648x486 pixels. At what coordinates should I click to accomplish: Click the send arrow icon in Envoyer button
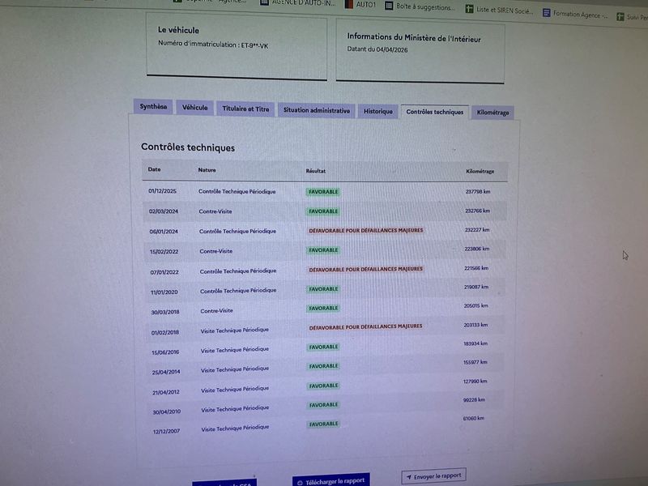click(x=409, y=477)
